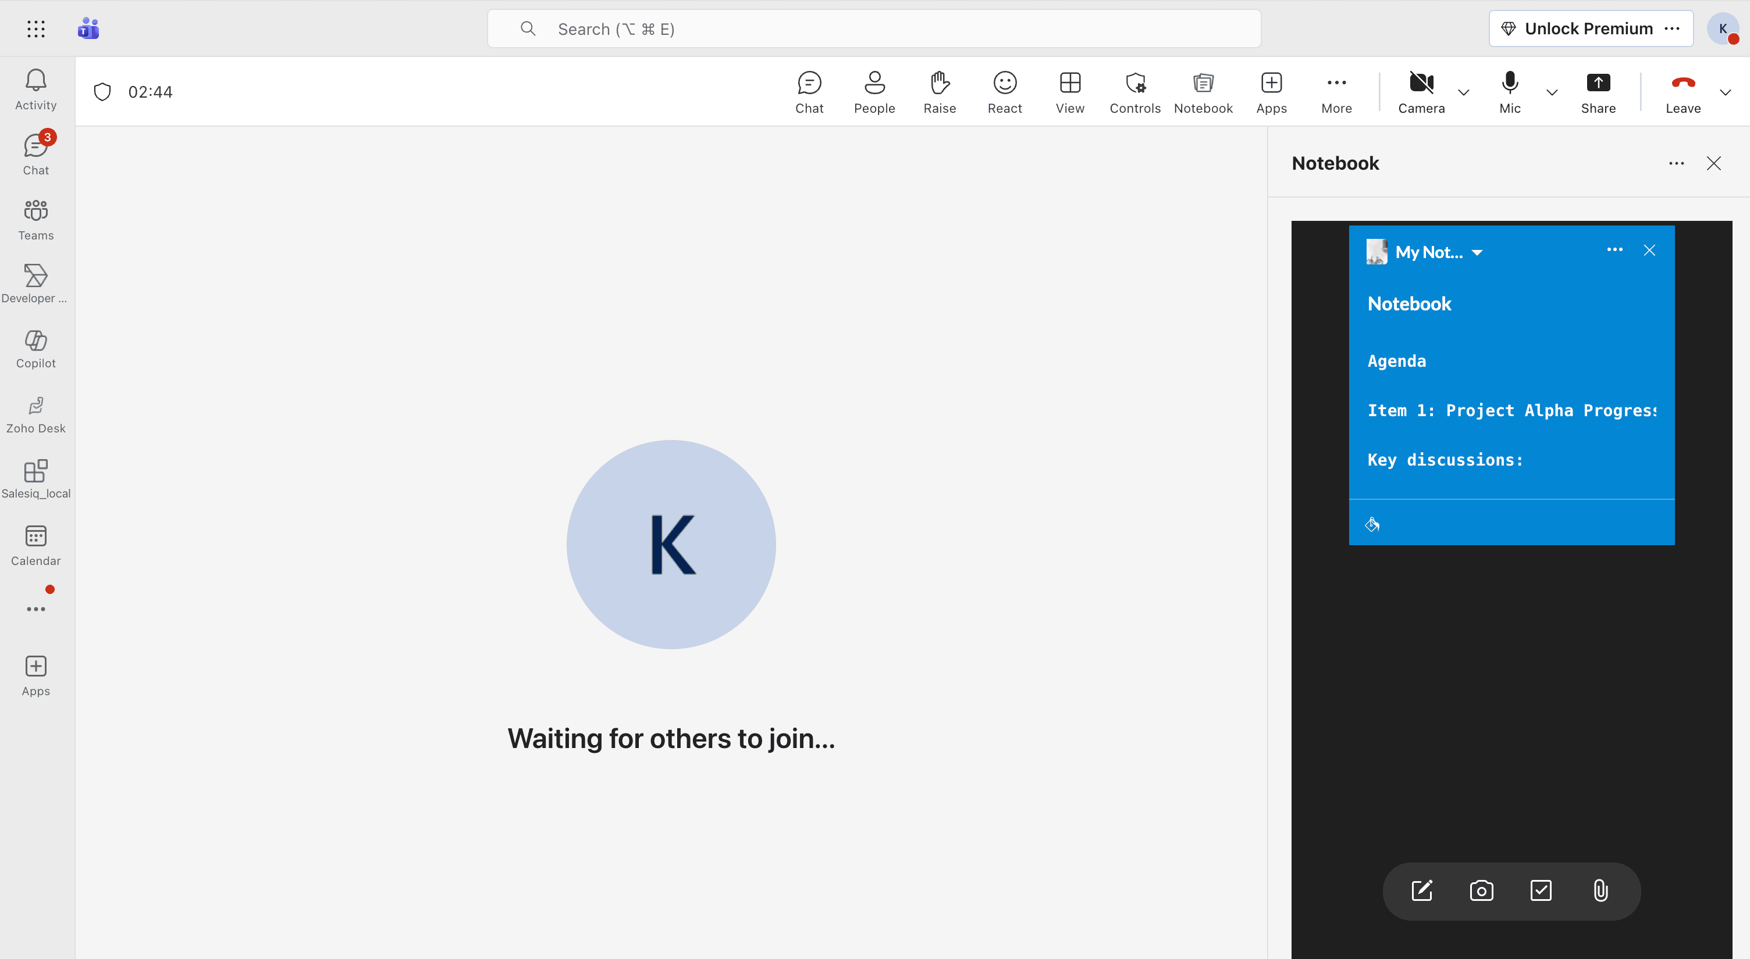
Task: Click the paperclip attachment icon
Action: pos(1600,890)
